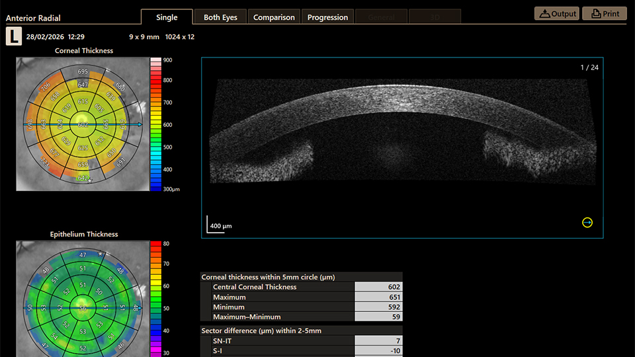Open the Comparison tab
635x357 pixels.
coord(274,17)
